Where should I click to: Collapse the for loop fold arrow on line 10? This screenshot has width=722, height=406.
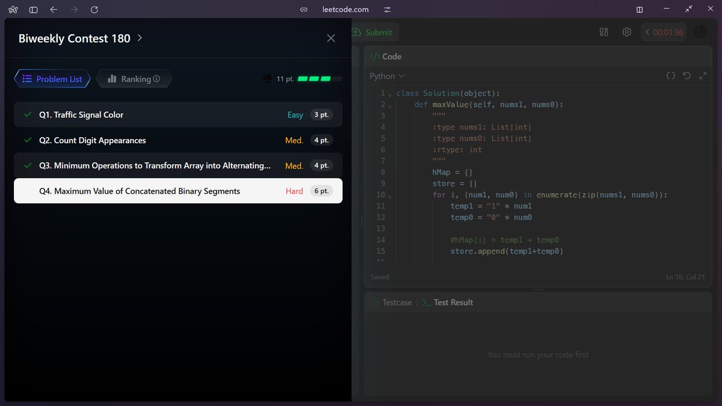(x=390, y=196)
